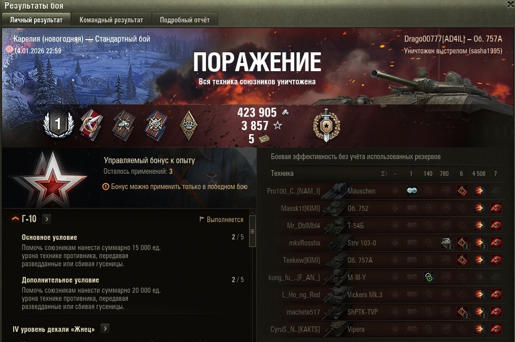Open the Подробный отчёт tab

click(x=185, y=20)
